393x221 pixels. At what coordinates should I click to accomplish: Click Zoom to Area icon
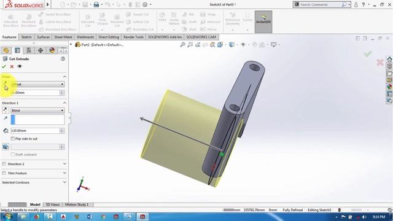click(190, 45)
